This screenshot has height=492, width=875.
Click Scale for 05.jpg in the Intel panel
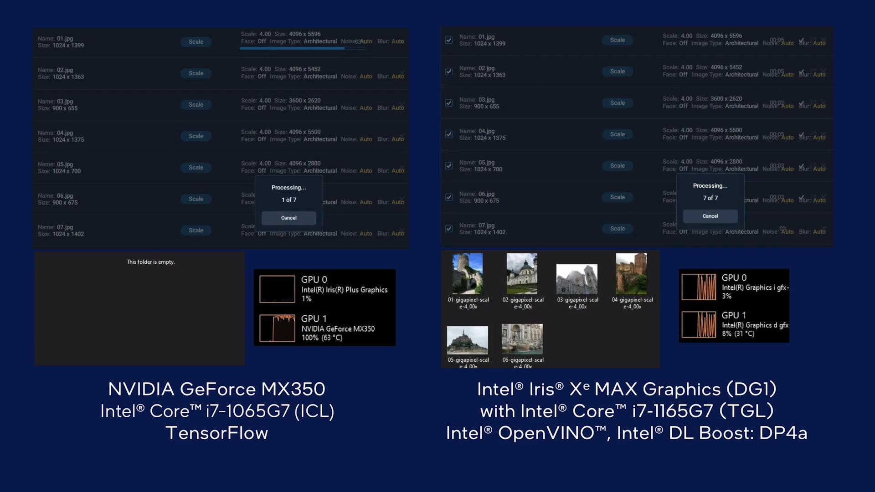point(618,165)
